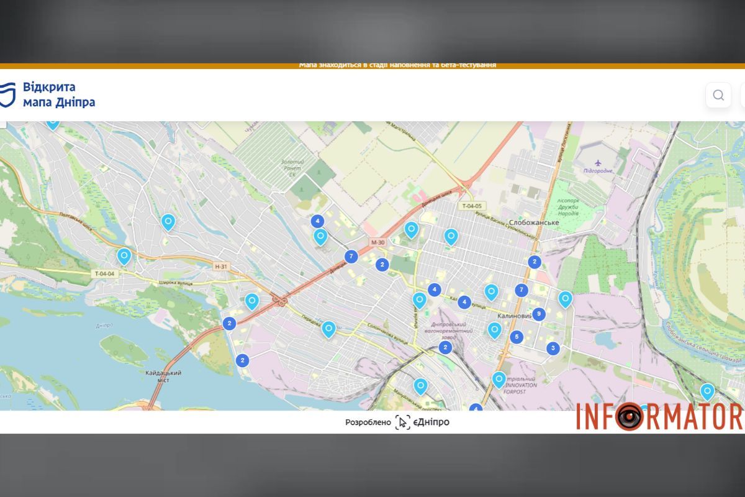Open the 7 cluster directly above cluster 9
Screen dimensions: 745x497
(521, 290)
